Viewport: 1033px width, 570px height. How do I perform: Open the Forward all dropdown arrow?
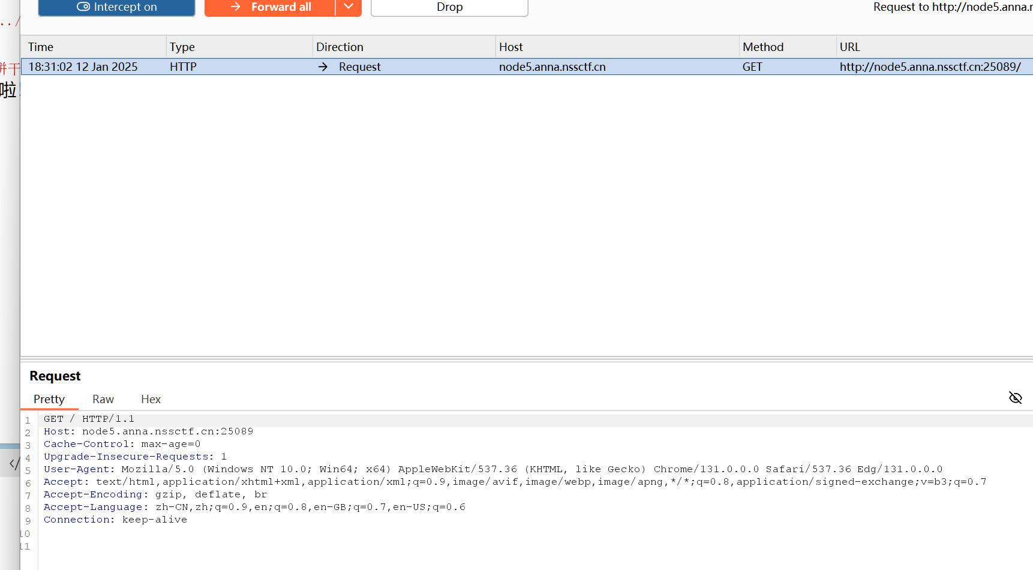[x=349, y=7]
